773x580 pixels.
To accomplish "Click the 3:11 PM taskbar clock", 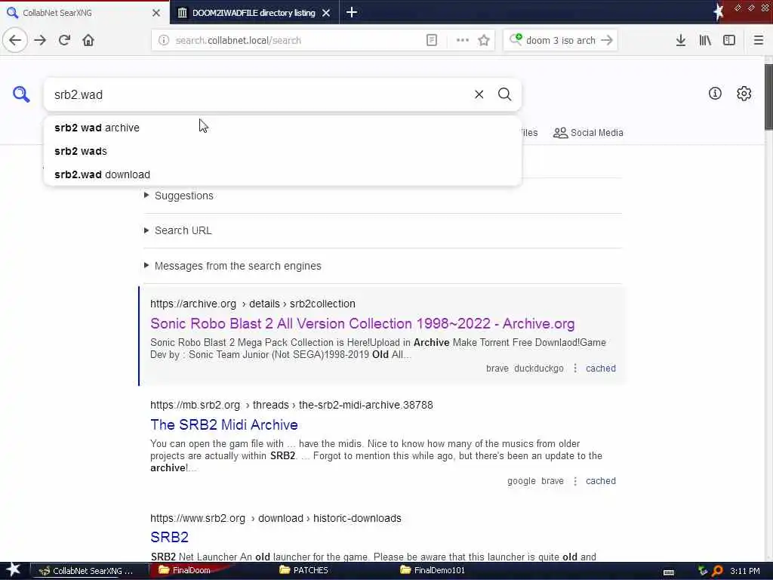I will click(x=745, y=571).
